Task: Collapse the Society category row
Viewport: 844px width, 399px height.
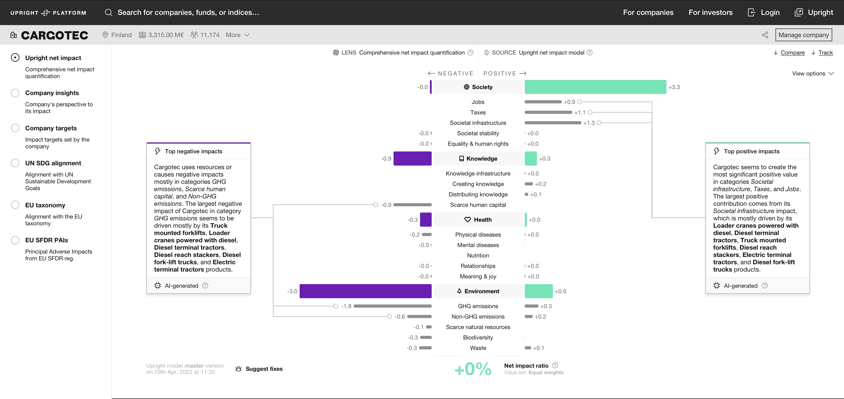Action: 478,87
